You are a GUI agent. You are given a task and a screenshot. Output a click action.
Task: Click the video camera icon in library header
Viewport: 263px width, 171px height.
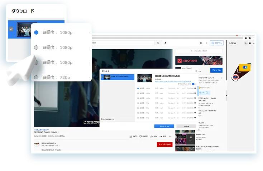(x=250, y=43)
